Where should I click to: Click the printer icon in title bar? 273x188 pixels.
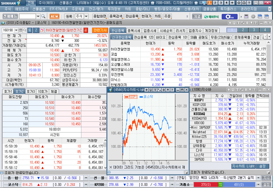[244, 3]
